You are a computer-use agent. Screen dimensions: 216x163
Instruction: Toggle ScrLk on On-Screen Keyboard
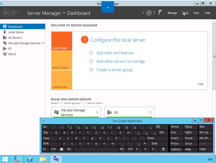190,144
